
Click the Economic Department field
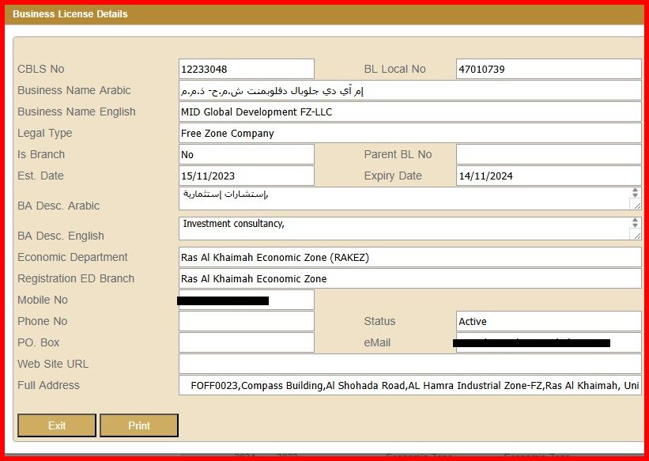point(410,257)
